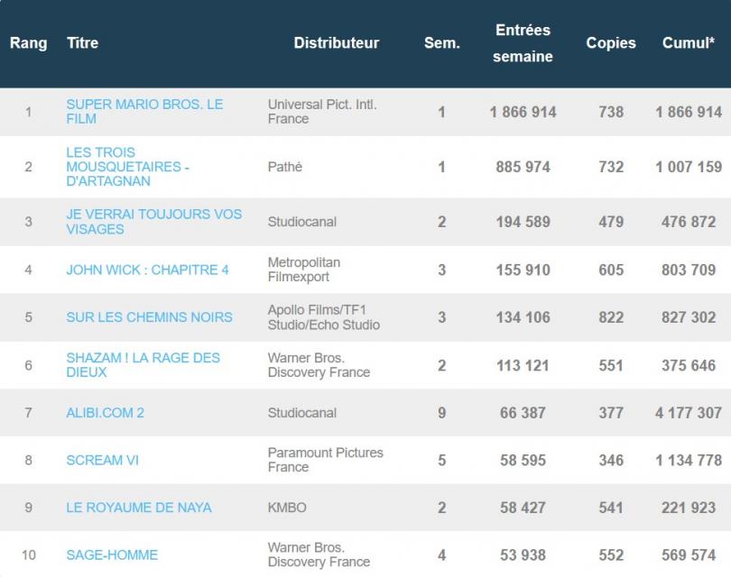Select Warner Bros. Discovery France in Sage-Homme row
This screenshot has height=577, width=731.
click(x=319, y=554)
